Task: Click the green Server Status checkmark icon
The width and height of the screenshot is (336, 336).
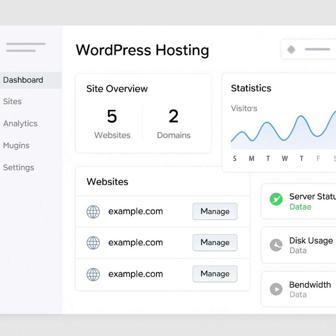Action: [x=276, y=199]
